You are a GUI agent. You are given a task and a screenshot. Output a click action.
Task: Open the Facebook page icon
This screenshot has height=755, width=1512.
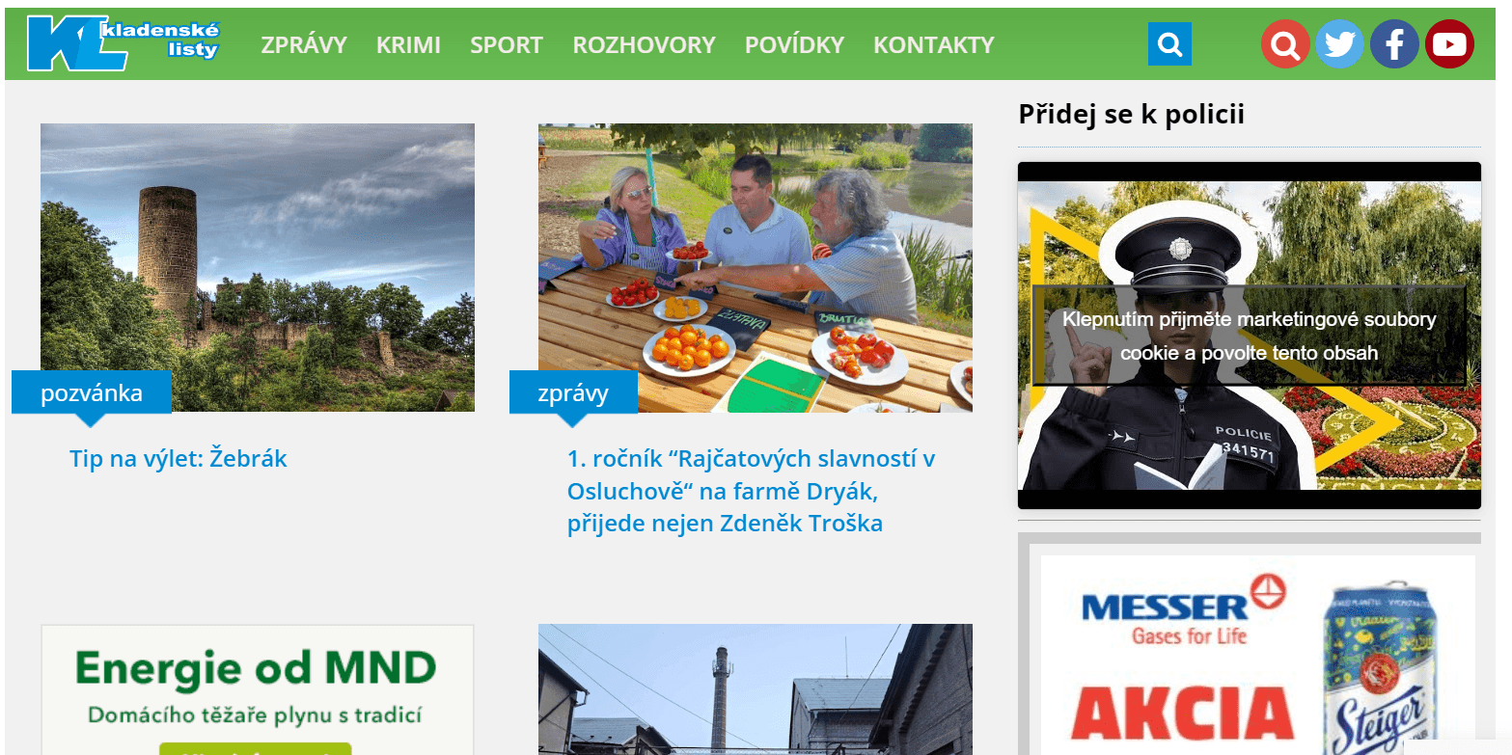pyautogui.click(x=1394, y=43)
